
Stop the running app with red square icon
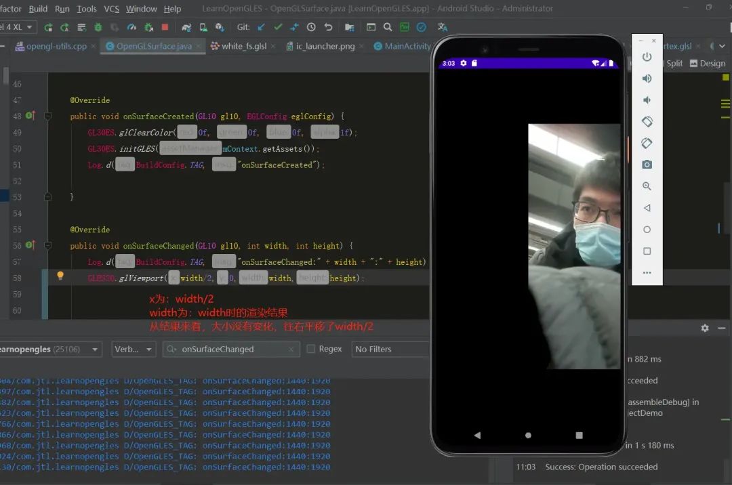[x=164, y=27]
